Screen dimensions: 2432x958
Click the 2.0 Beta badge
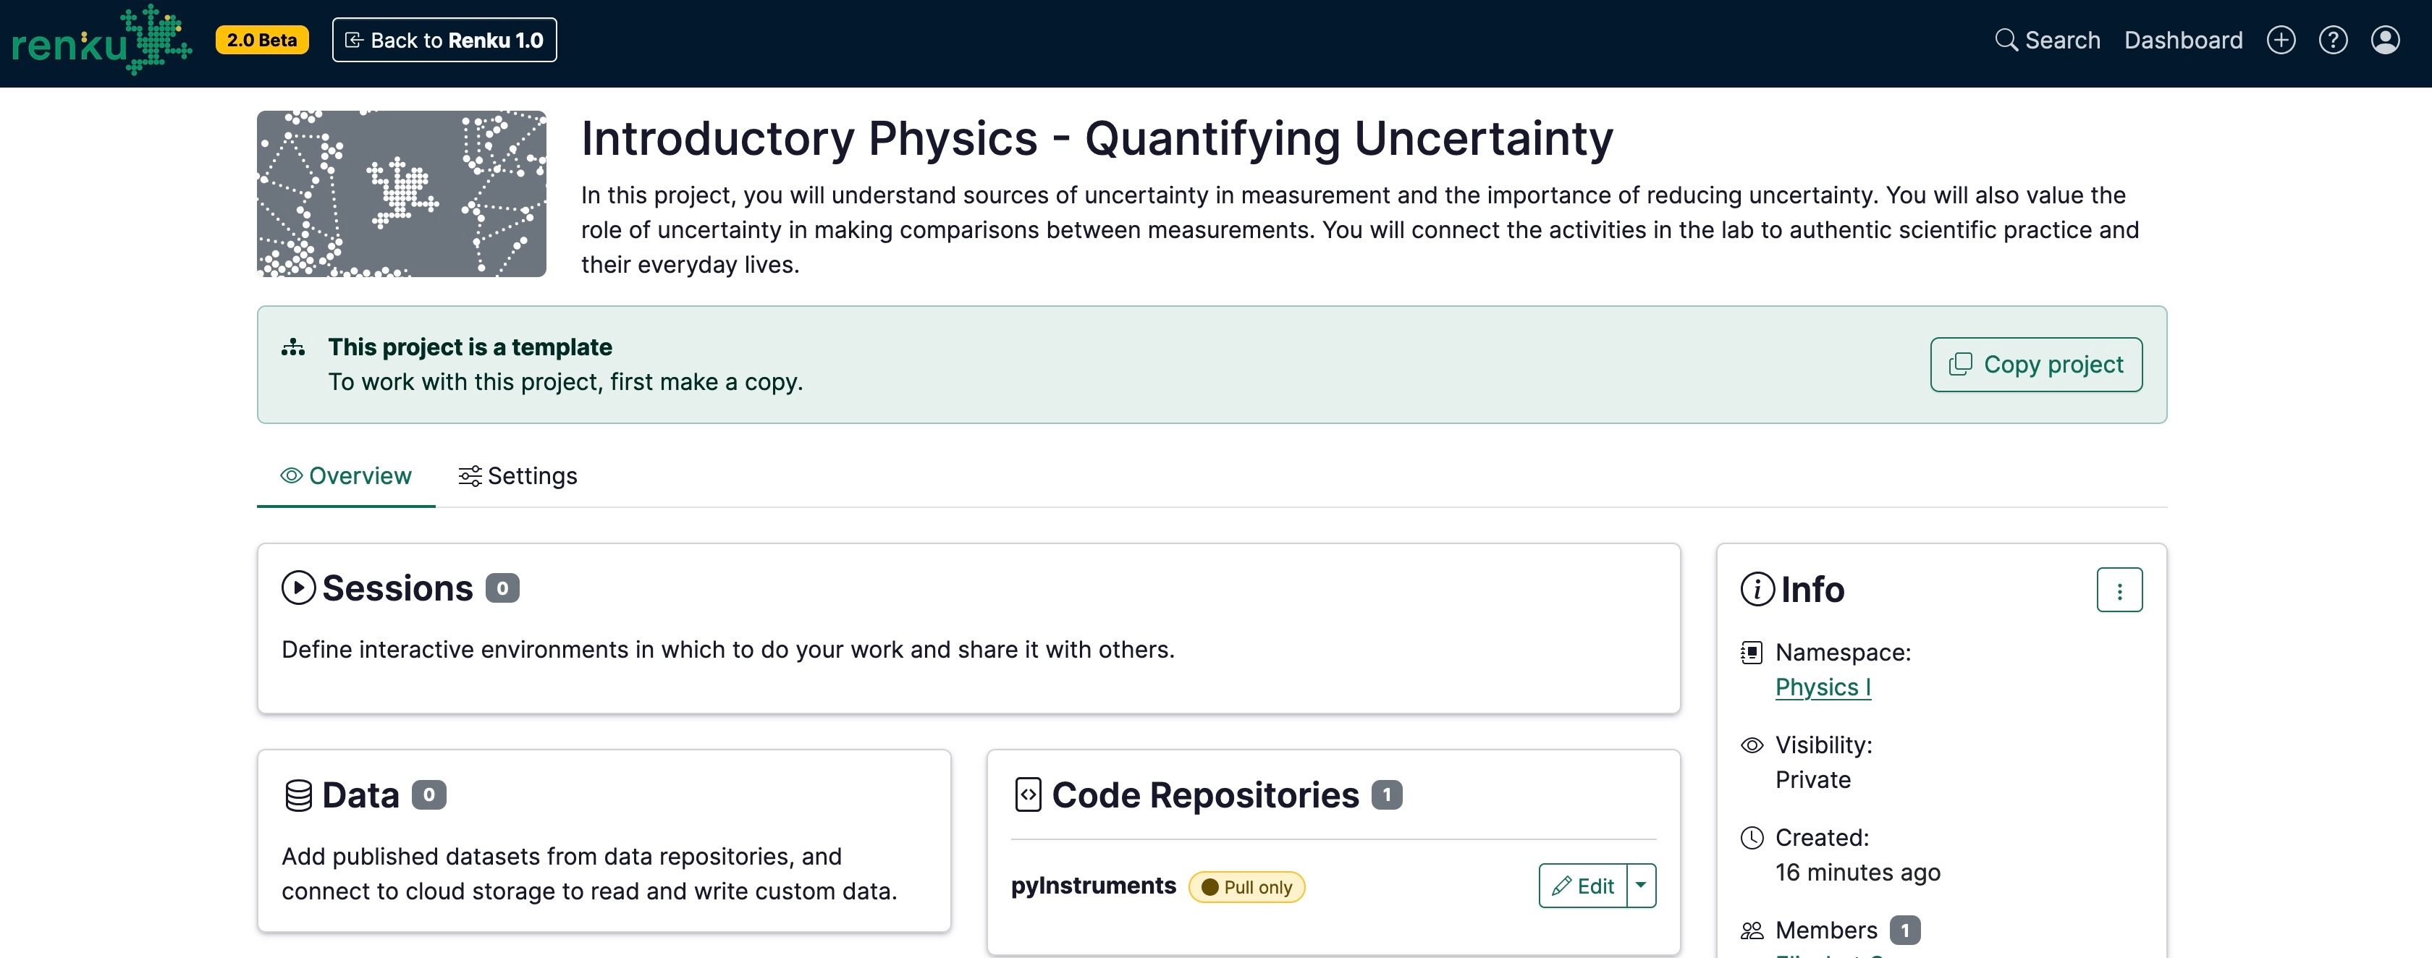coord(261,40)
